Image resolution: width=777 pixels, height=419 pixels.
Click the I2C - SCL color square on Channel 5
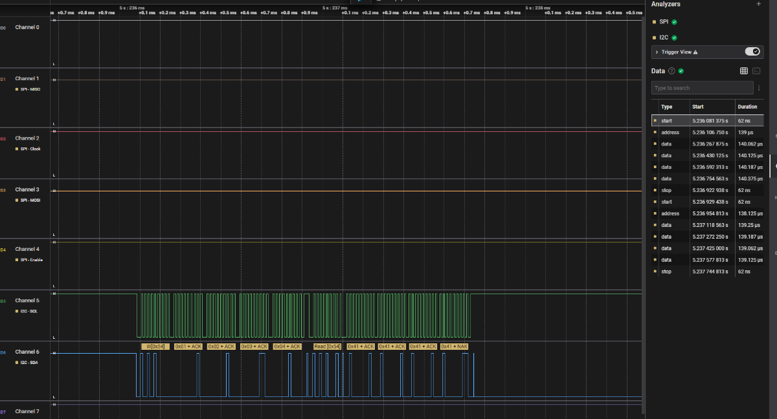pos(17,311)
